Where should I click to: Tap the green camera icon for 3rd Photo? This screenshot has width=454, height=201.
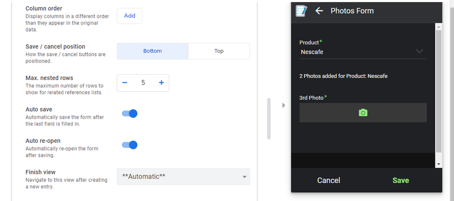click(x=363, y=113)
